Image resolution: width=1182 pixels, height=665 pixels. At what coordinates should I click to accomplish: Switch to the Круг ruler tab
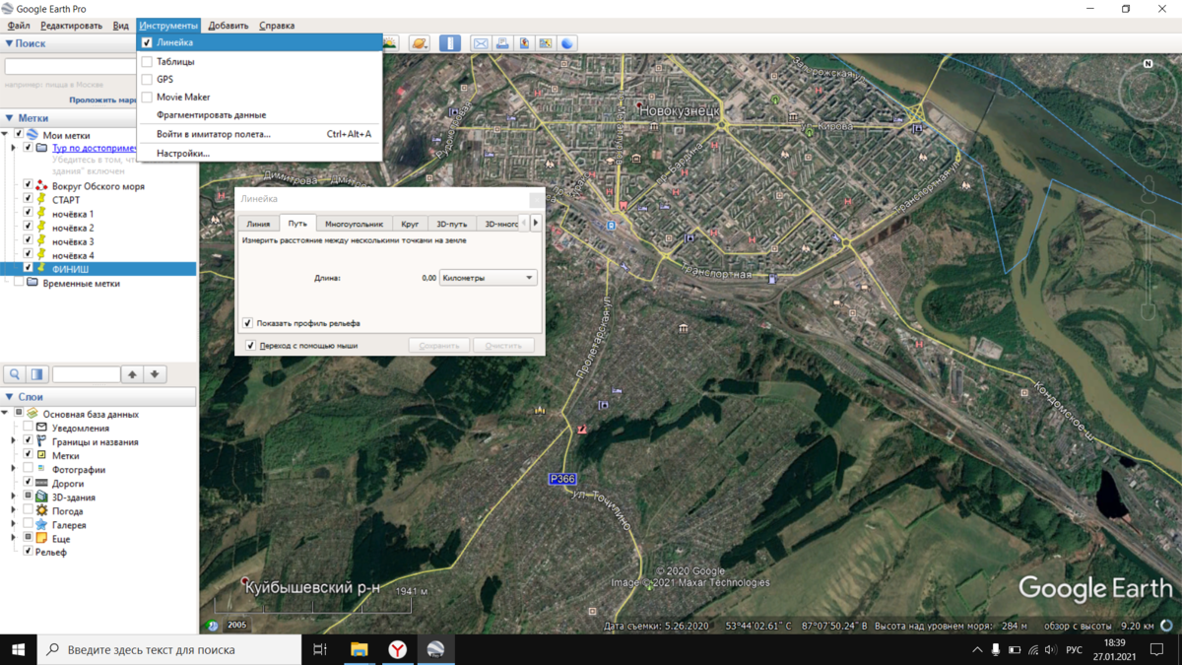pyautogui.click(x=410, y=224)
